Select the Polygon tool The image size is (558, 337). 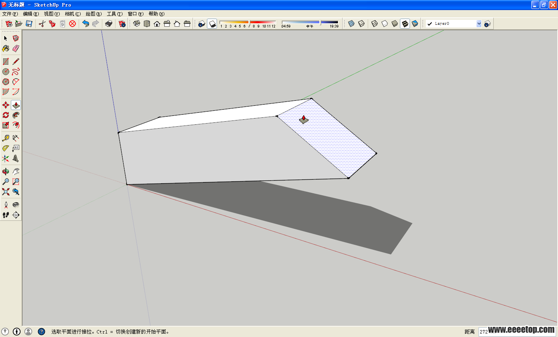[x=6, y=82]
